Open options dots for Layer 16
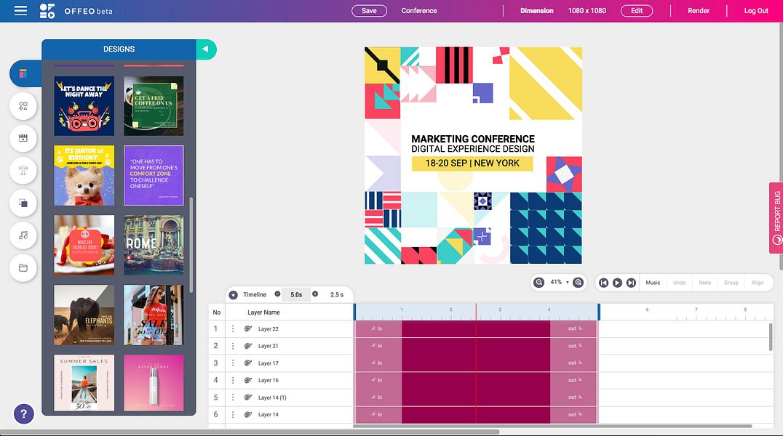This screenshot has height=436, width=783. click(x=233, y=380)
